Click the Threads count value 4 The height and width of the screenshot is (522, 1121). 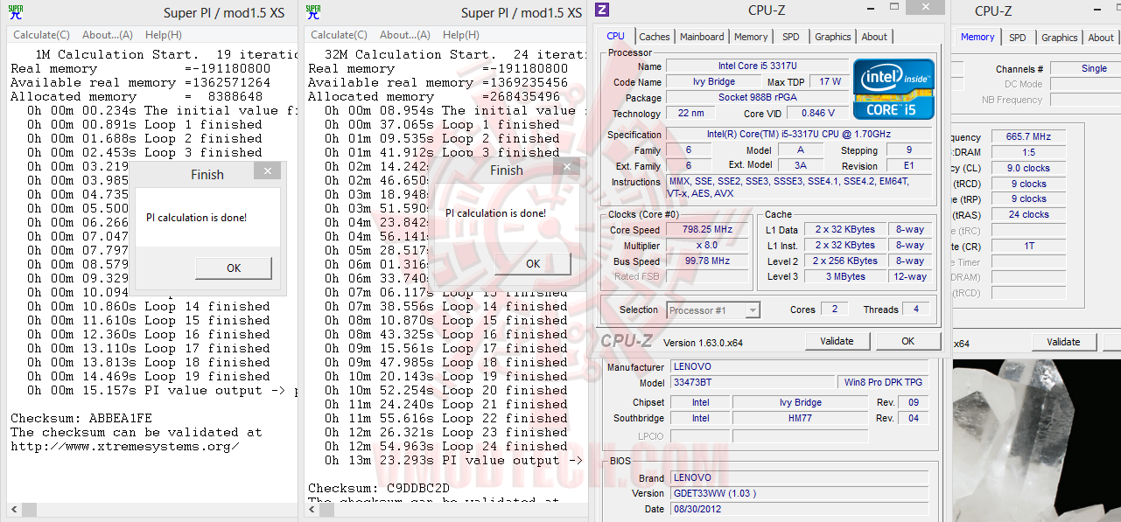point(916,310)
